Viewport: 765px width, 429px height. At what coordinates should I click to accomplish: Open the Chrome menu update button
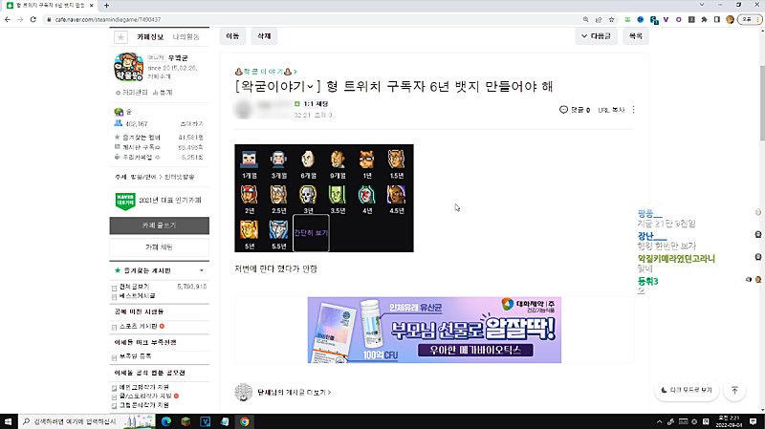pos(751,19)
